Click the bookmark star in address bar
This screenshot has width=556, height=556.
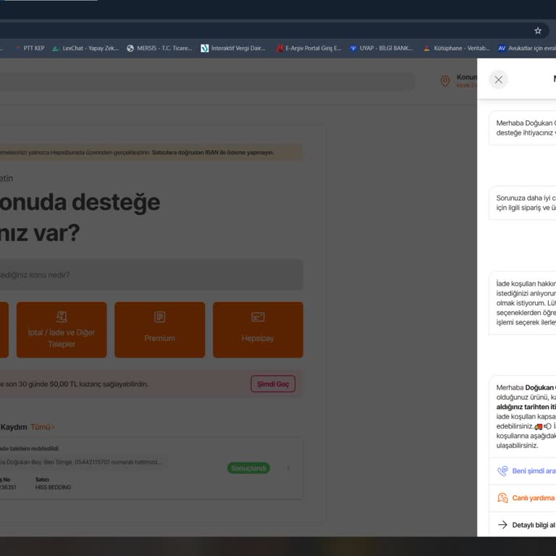538,30
